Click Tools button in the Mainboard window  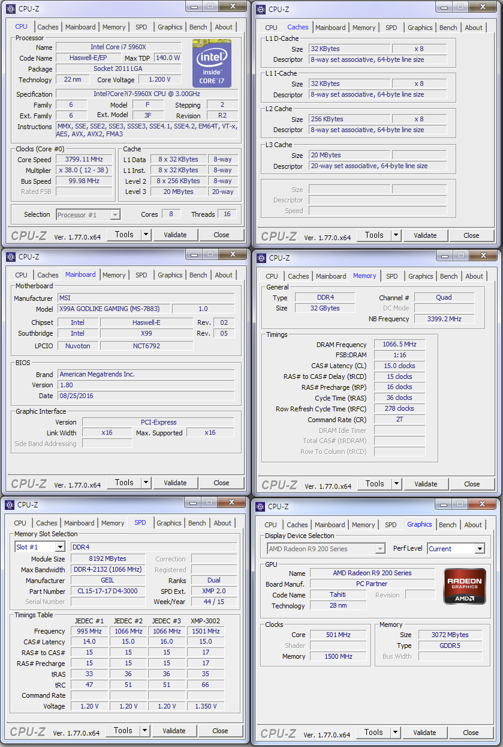click(x=124, y=483)
